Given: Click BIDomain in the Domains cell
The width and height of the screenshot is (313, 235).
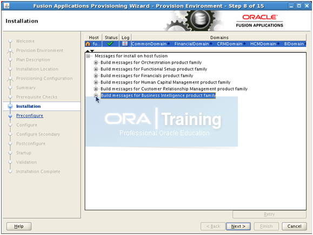Looking at the screenshot, I should pos(294,44).
